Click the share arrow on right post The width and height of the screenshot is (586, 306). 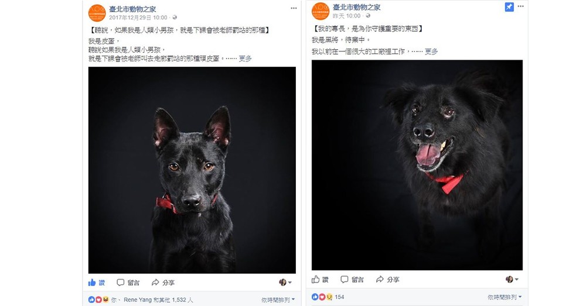[380, 279]
